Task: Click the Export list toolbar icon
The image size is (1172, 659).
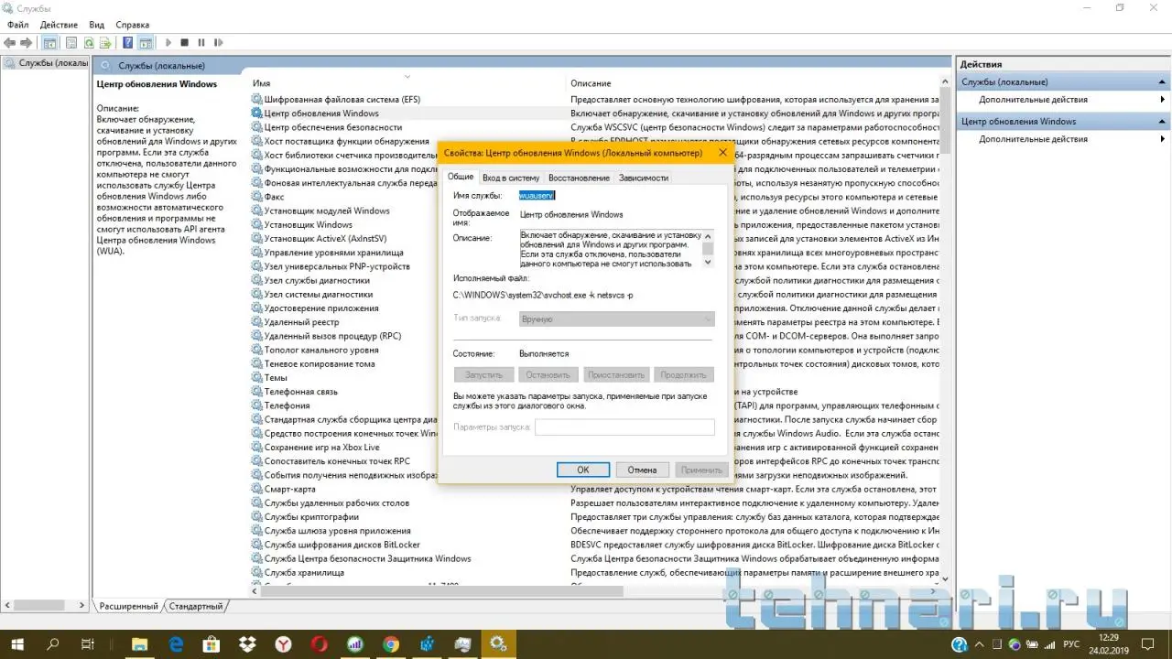Action: [x=106, y=42]
